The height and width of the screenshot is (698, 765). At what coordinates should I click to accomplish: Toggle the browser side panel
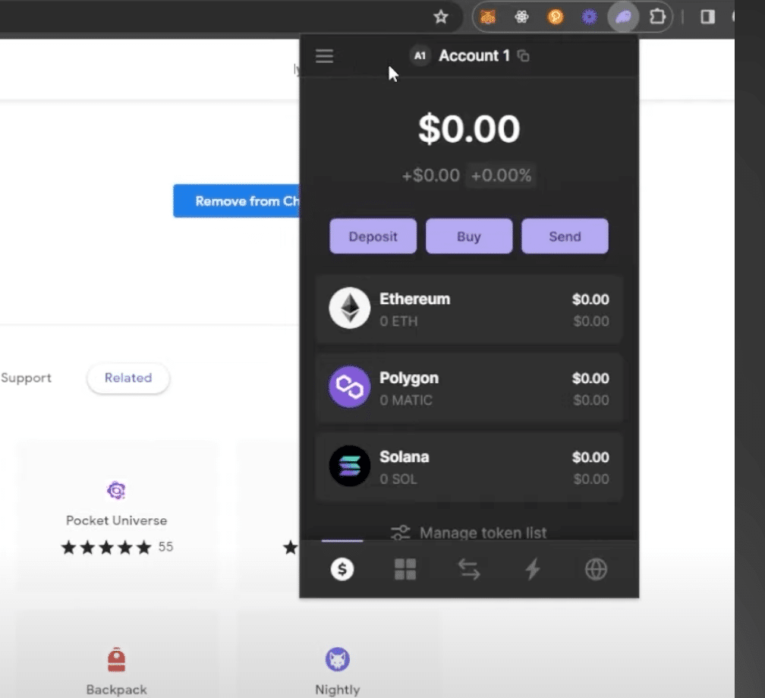707,17
